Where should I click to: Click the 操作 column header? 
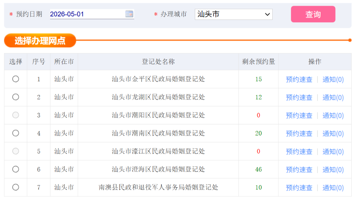click(x=315, y=62)
